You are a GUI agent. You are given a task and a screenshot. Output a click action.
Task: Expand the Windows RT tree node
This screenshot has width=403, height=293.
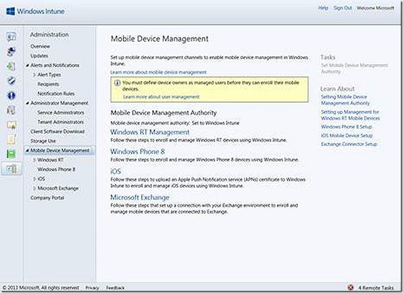click(34, 160)
